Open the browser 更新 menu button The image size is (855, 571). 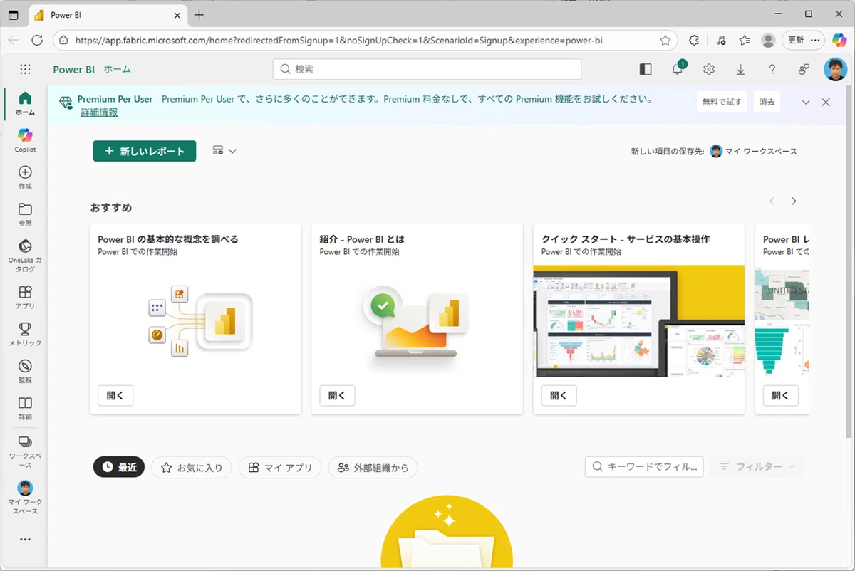pos(803,41)
